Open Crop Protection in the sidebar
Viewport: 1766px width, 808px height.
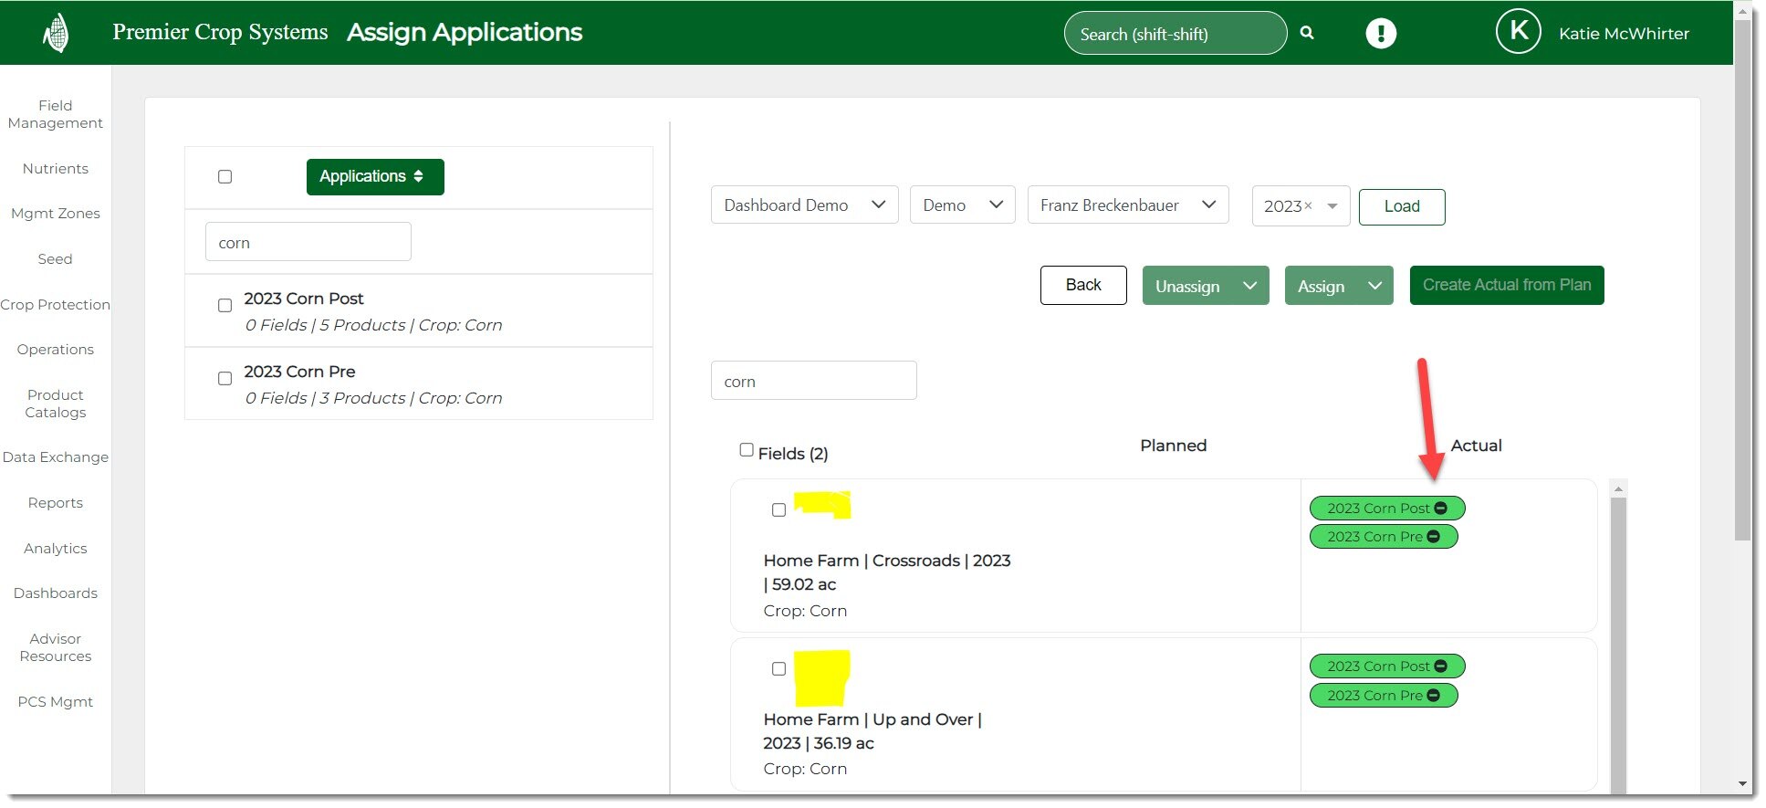click(x=55, y=305)
